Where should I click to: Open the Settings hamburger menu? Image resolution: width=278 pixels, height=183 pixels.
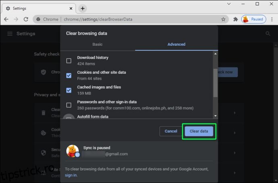coord(10,34)
